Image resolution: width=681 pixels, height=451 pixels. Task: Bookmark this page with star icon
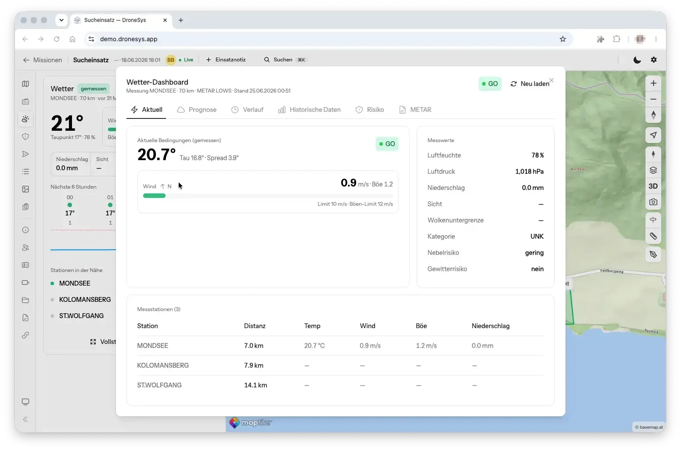point(563,39)
